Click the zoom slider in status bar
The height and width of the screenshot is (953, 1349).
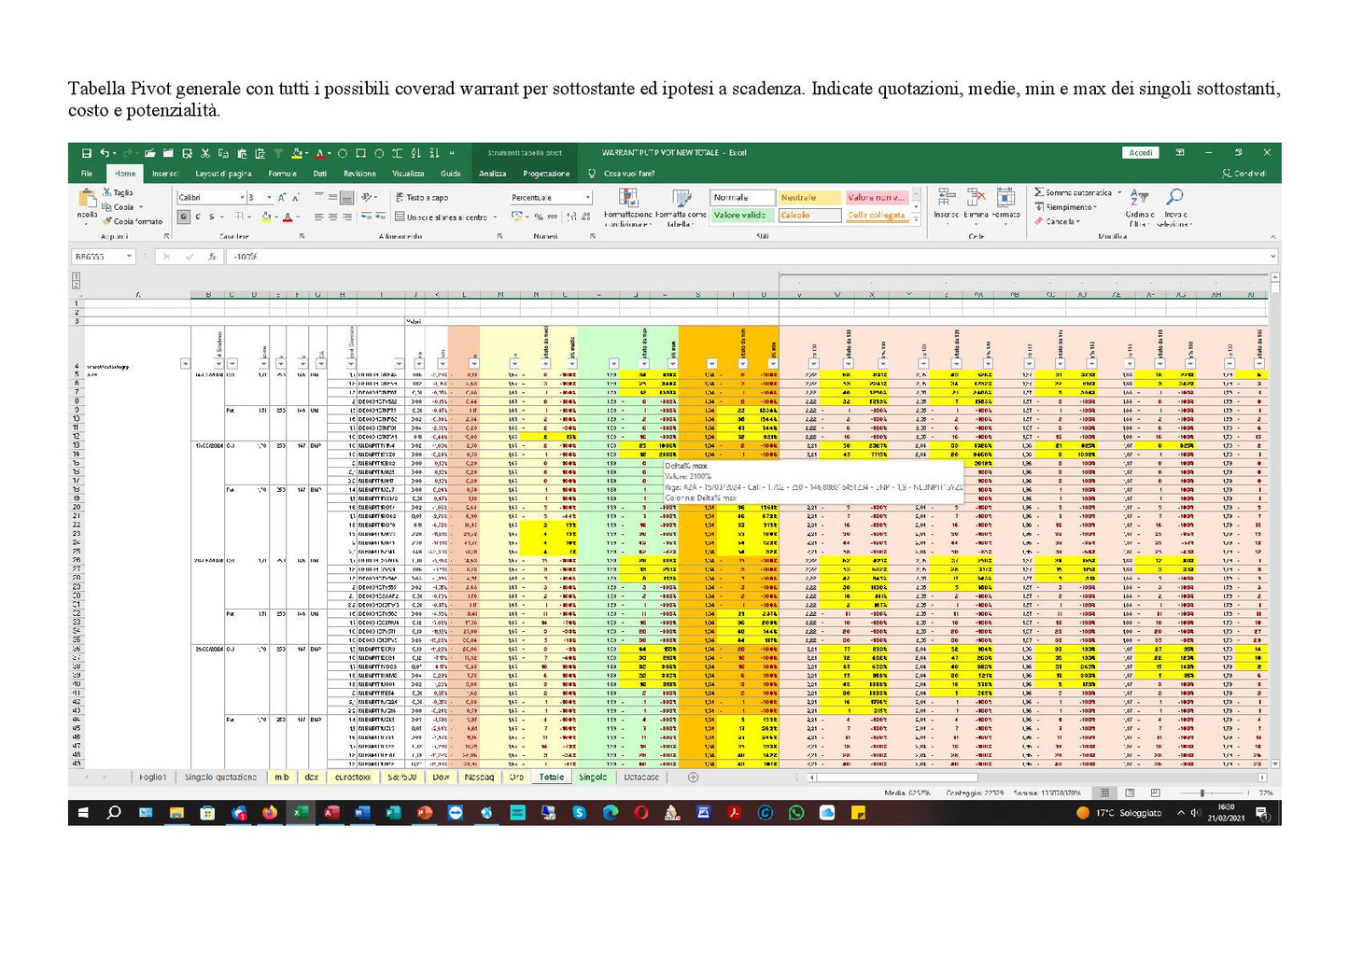click(1202, 792)
